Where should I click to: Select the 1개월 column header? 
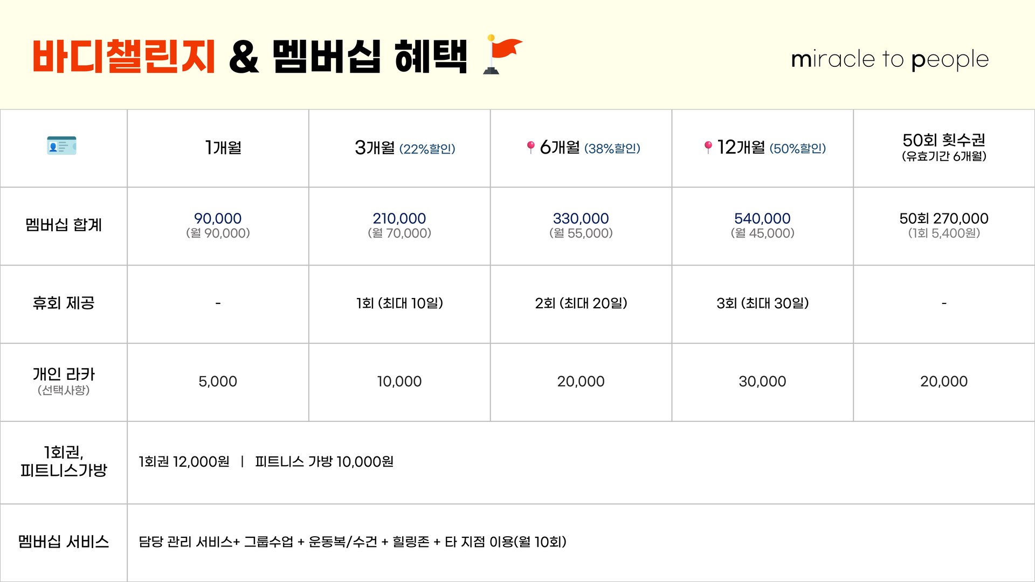[223, 148]
